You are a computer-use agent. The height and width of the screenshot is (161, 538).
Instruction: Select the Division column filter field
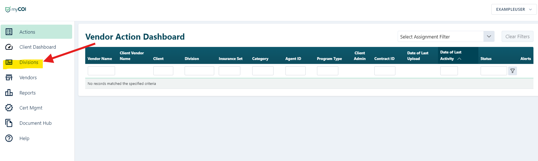pos(199,71)
